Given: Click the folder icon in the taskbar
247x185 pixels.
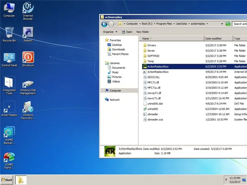Looking at the screenshot, I should pyautogui.click(x=21, y=180).
